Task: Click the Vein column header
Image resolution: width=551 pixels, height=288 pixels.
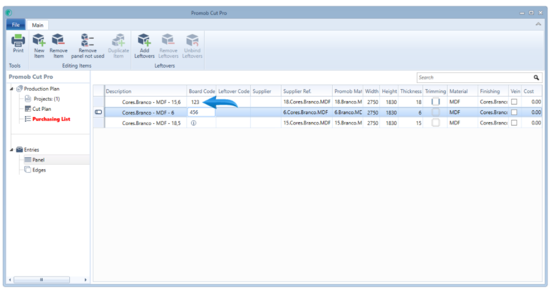Action: (515, 91)
